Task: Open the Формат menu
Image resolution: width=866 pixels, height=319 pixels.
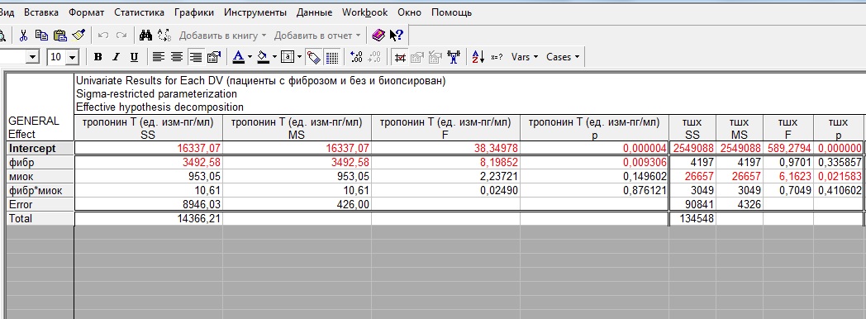Action: point(86,12)
